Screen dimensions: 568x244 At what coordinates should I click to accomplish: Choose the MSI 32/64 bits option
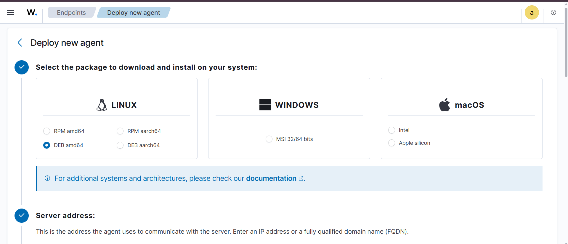click(x=269, y=139)
